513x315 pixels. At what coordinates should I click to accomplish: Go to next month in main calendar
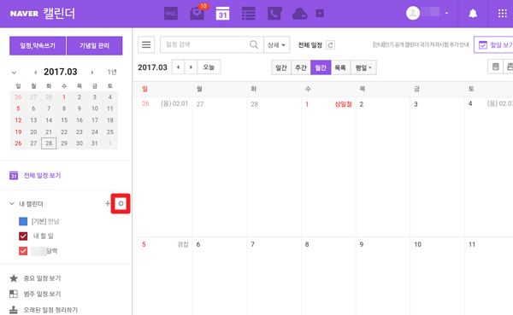tap(191, 67)
